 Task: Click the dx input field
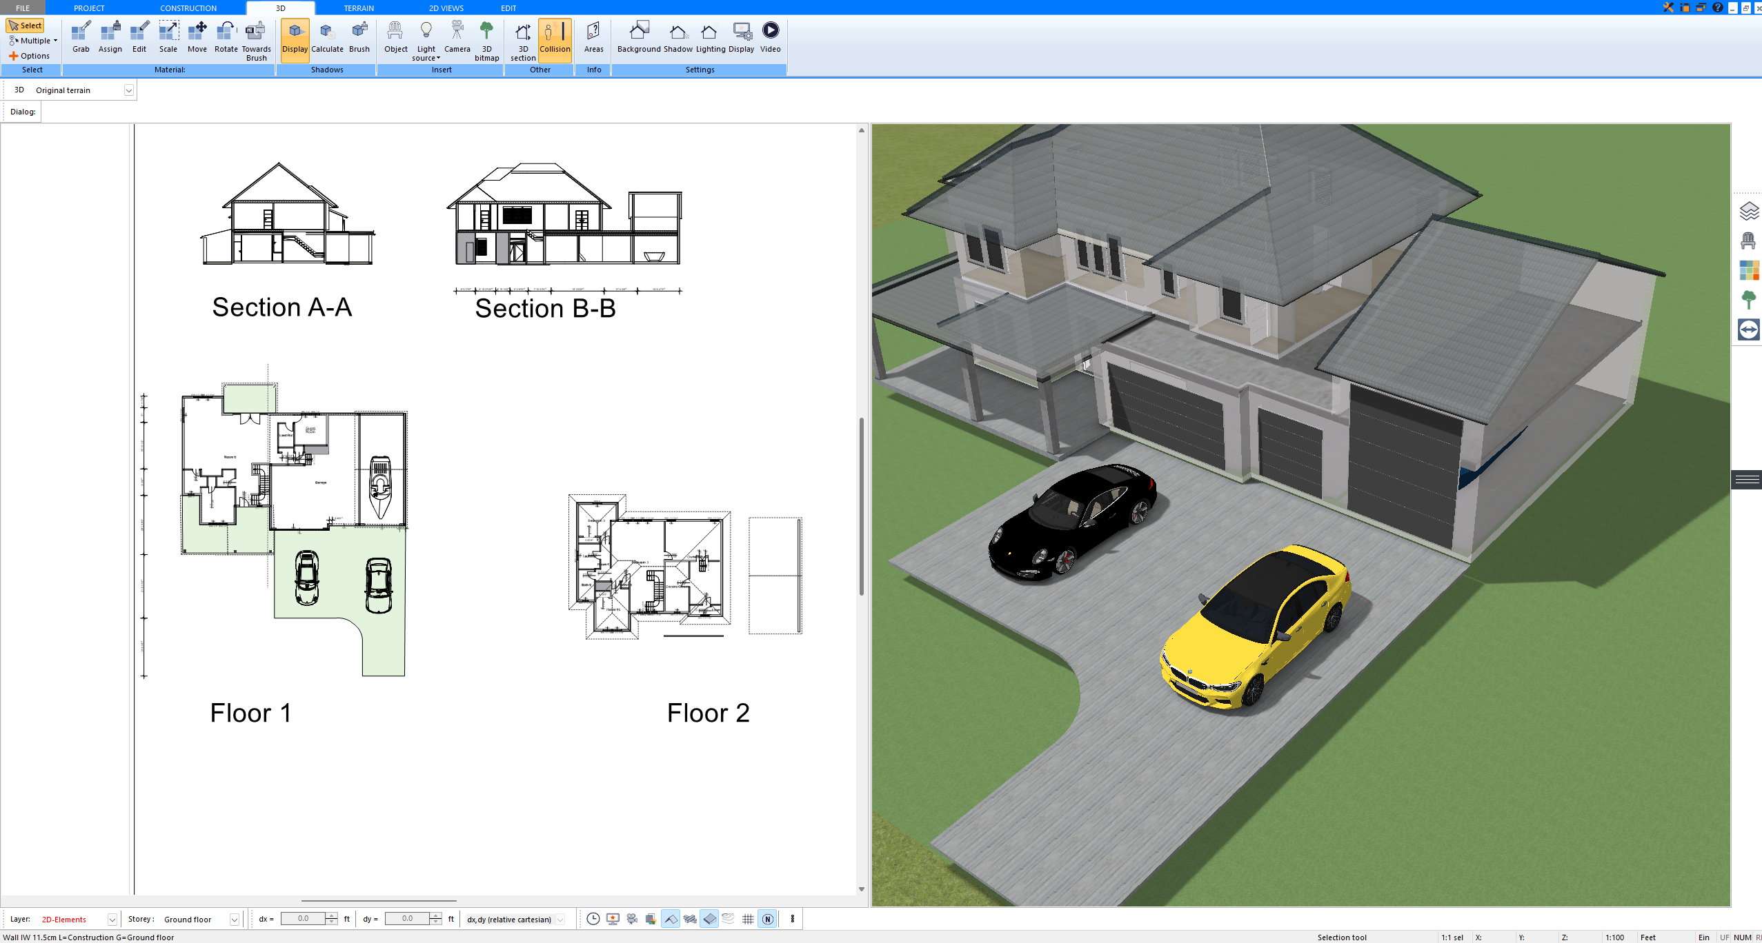click(x=304, y=919)
